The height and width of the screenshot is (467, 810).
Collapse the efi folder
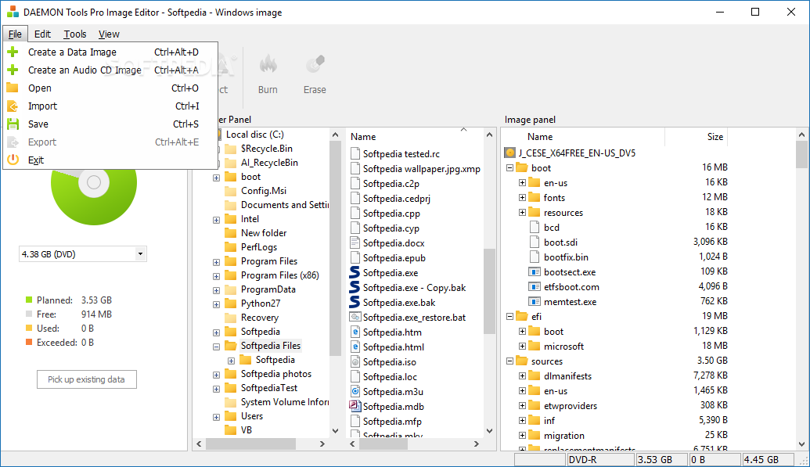509,317
